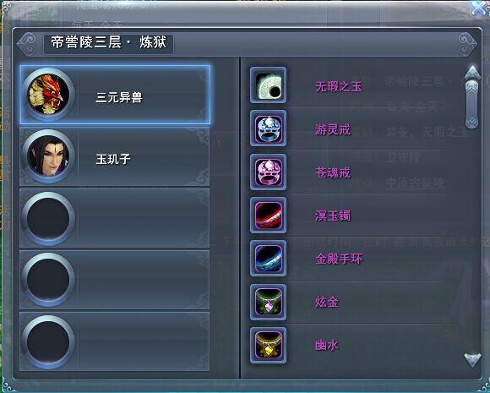The height and width of the screenshot is (393, 490).
Task: Close the 帝喾陵三层 panel
Action: tap(479, 8)
